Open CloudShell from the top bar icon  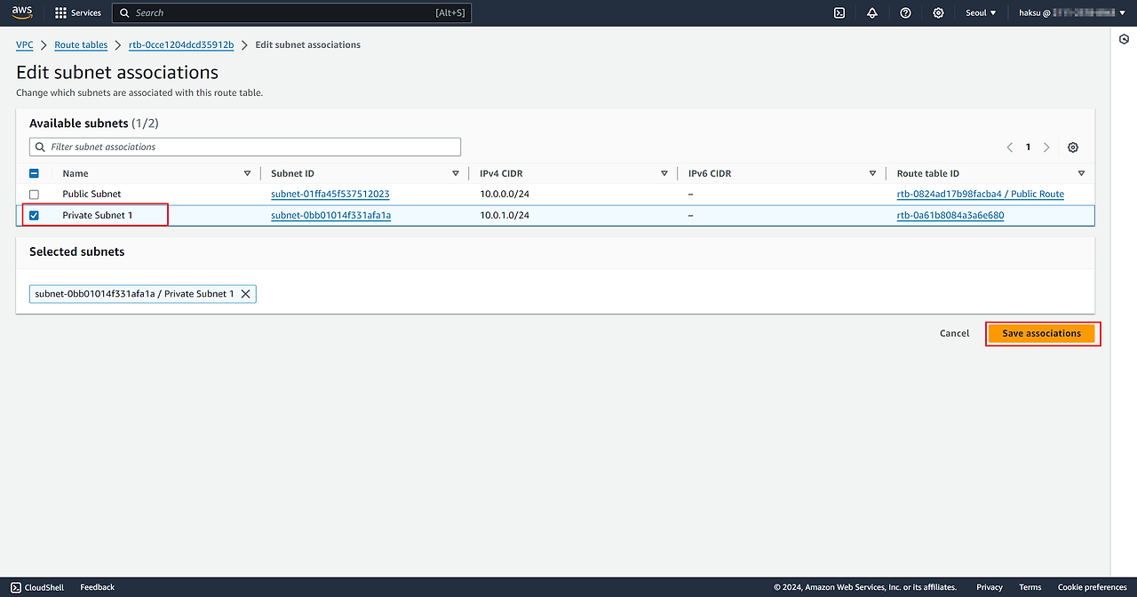click(839, 13)
